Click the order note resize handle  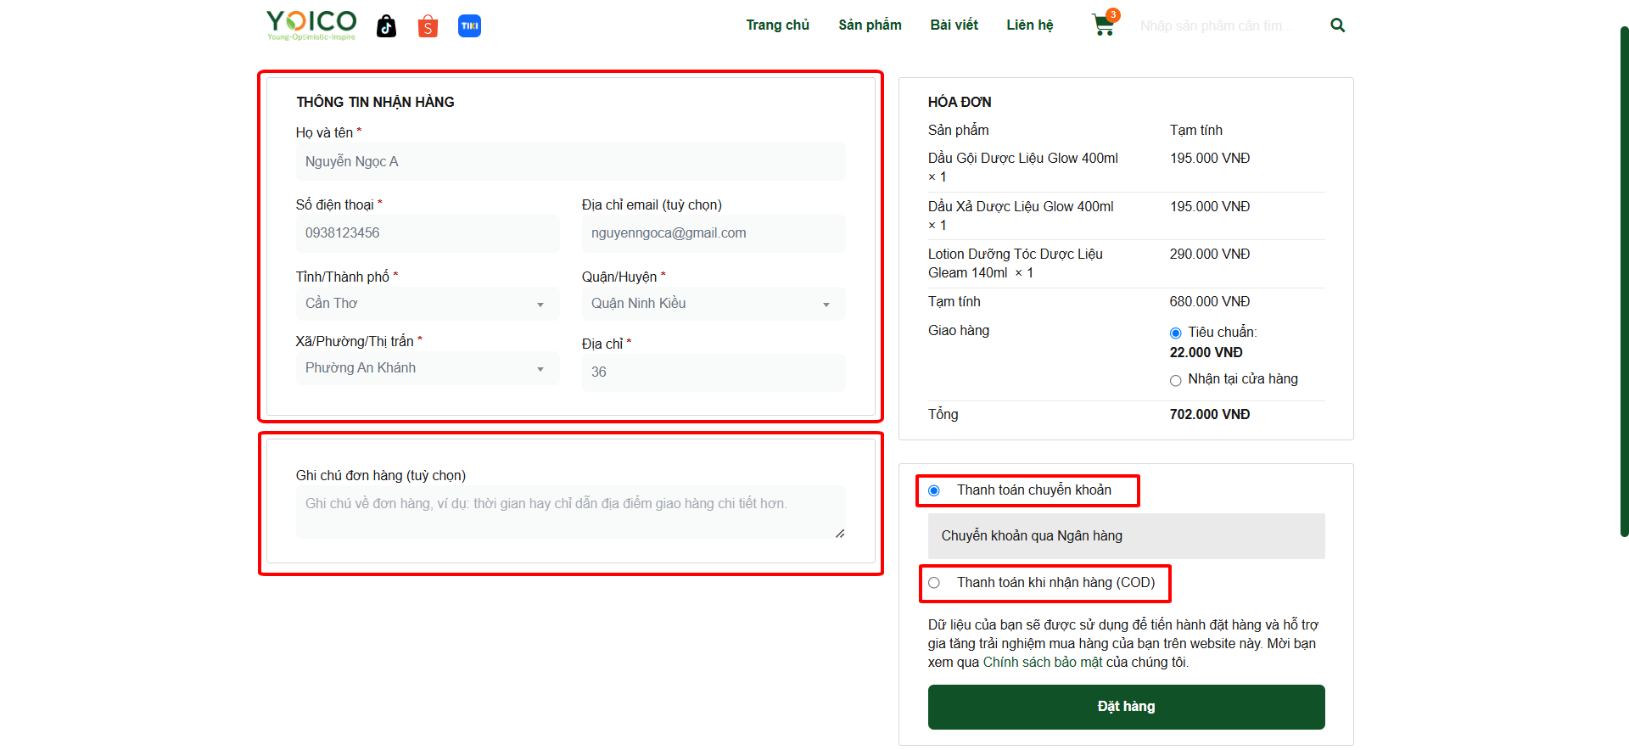coord(839,533)
